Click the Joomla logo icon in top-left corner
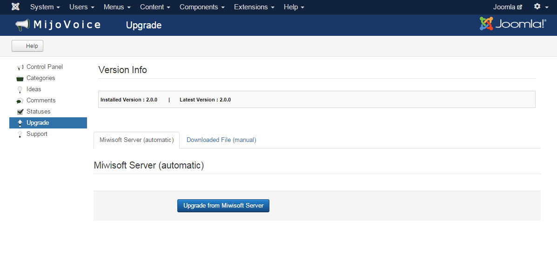557x256 pixels. coord(15,7)
